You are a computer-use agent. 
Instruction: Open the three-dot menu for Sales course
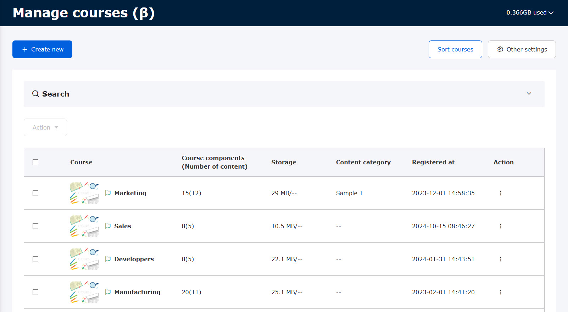tap(500, 226)
